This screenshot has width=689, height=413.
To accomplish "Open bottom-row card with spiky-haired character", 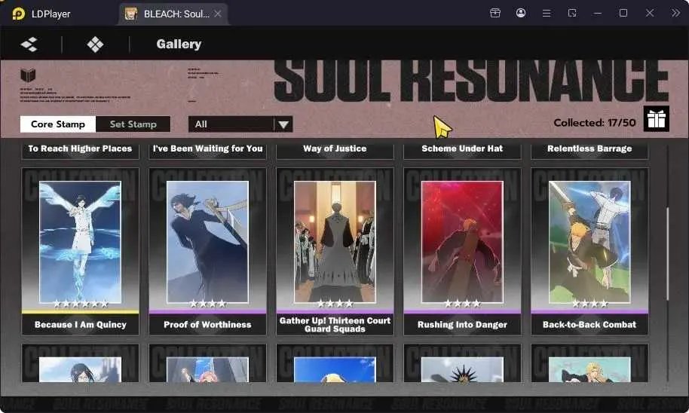I will tap(462, 363).
